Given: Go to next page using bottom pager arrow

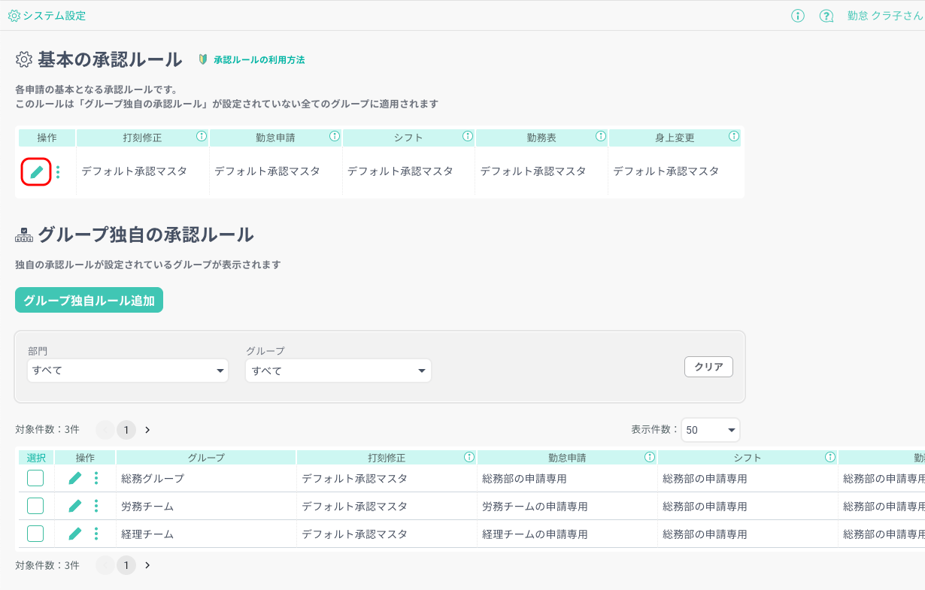Looking at the screenshot, I should tap(147, 565).
